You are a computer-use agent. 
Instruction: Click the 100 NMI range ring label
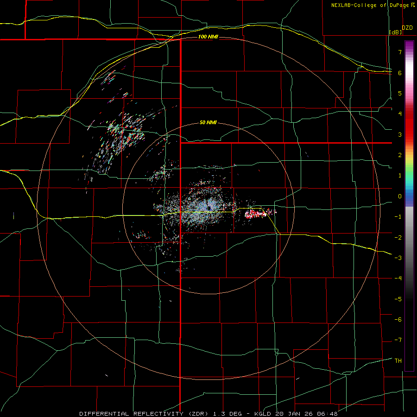208,37
